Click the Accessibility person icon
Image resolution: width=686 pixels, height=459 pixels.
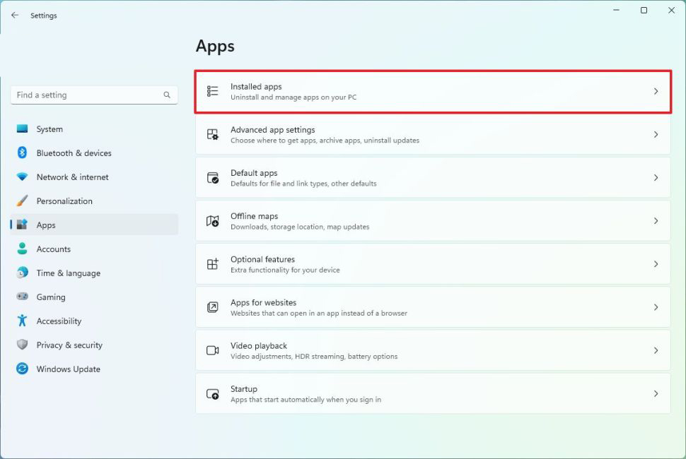(x=22, y=321)
